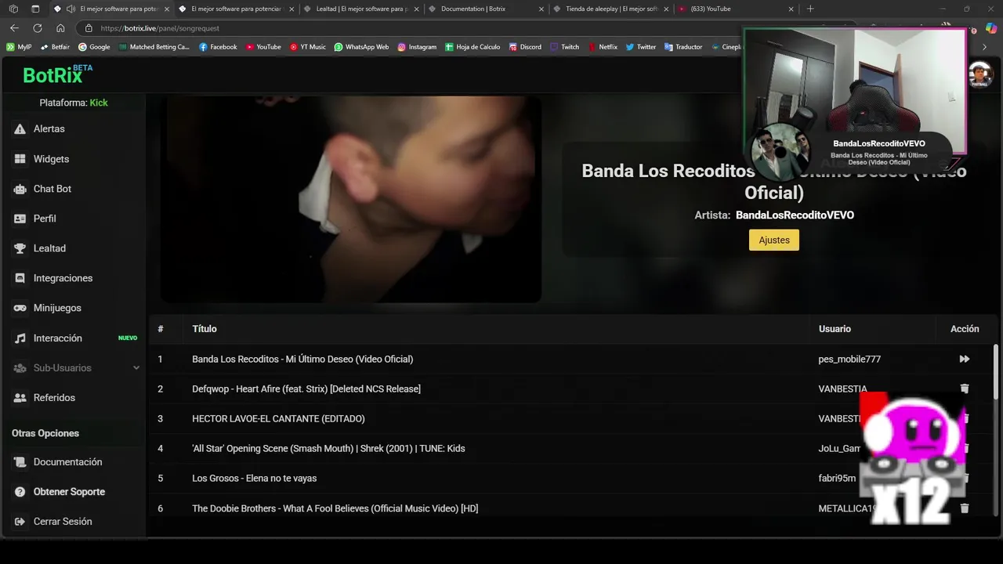Click the currently playing video thumbnail
The height and width of the screenshot is (564, 1003).
click(351, 199)
